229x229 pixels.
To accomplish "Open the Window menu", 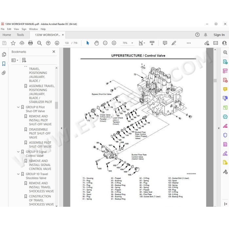I will click(x=33, y=29).
